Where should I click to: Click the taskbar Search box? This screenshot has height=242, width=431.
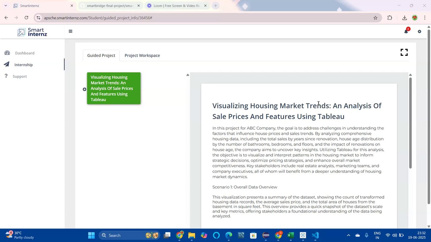(x=130, y=235)
